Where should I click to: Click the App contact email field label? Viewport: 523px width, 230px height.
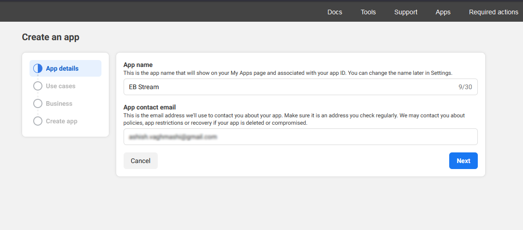[149, 108]
